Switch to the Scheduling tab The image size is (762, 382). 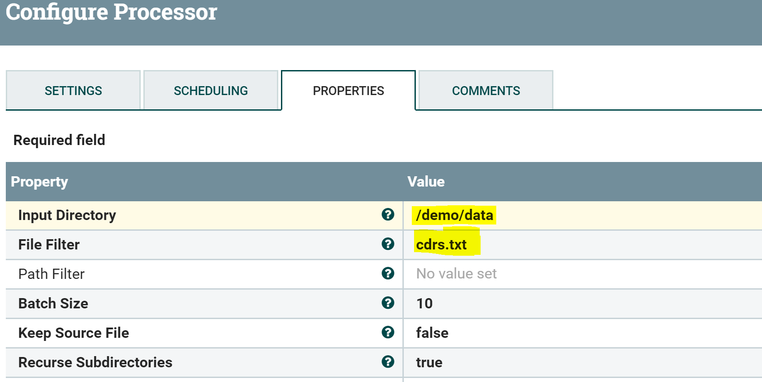tap(211, 91)
